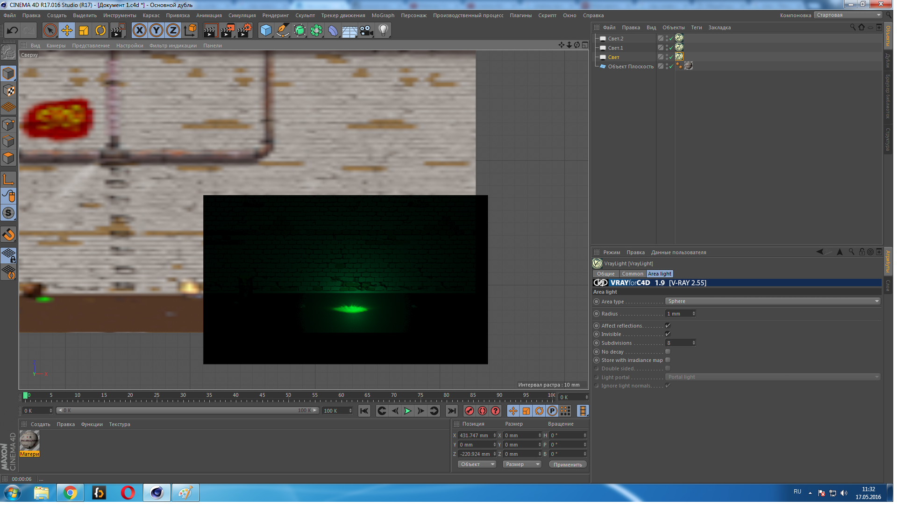Select the Rotate tool
This screenshot has height=506, width=897.
tap(100, 31)
